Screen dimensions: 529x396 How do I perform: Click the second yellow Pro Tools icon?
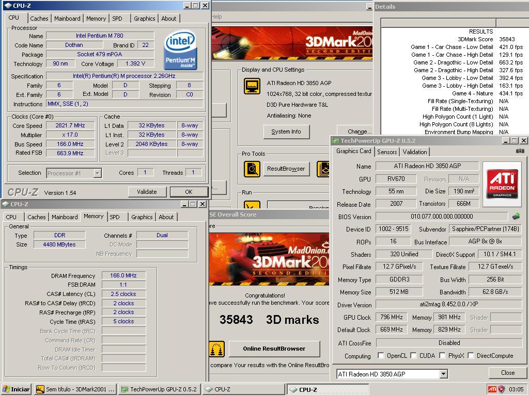tap(323, 169)
